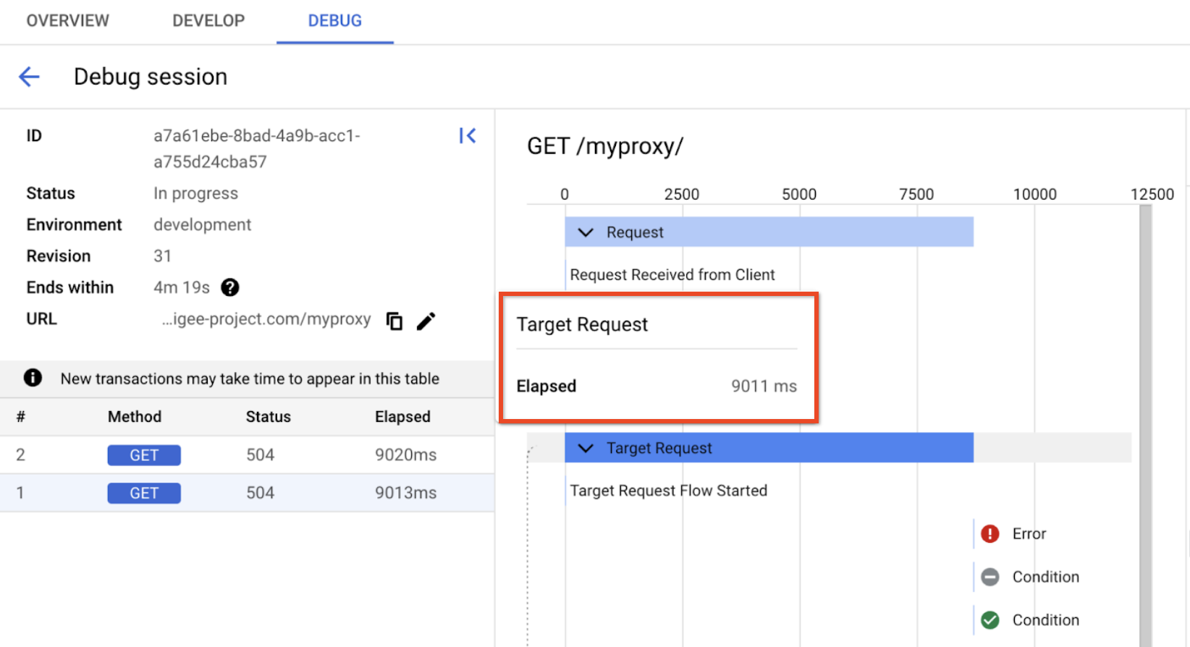Edit the debug session URL
Screen dimensions: 1190x647
426,321
